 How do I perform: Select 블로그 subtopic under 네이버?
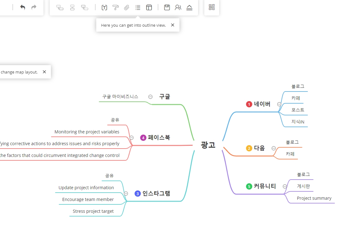(298, 86)
